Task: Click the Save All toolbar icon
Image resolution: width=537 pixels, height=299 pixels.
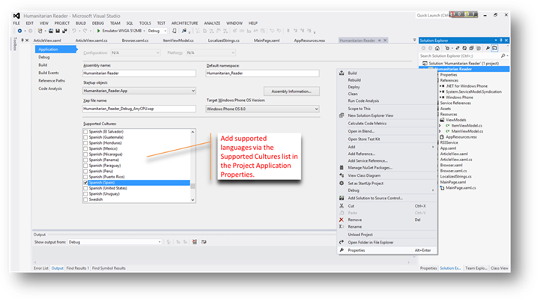Action: tap(64, 31)
